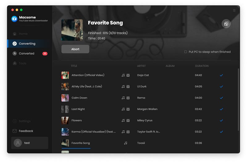The image size is (247, 162).
Task: Click the Last Night track thumbnail
Action: pos(65,109)
